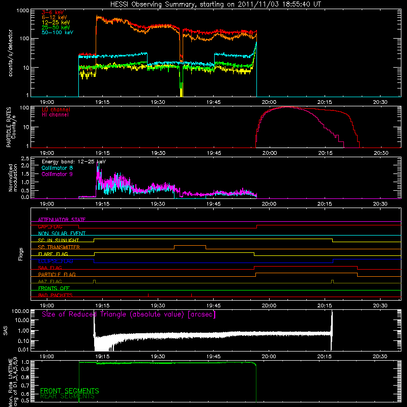Click the "SAS" axis label

(x=6, y=331)
